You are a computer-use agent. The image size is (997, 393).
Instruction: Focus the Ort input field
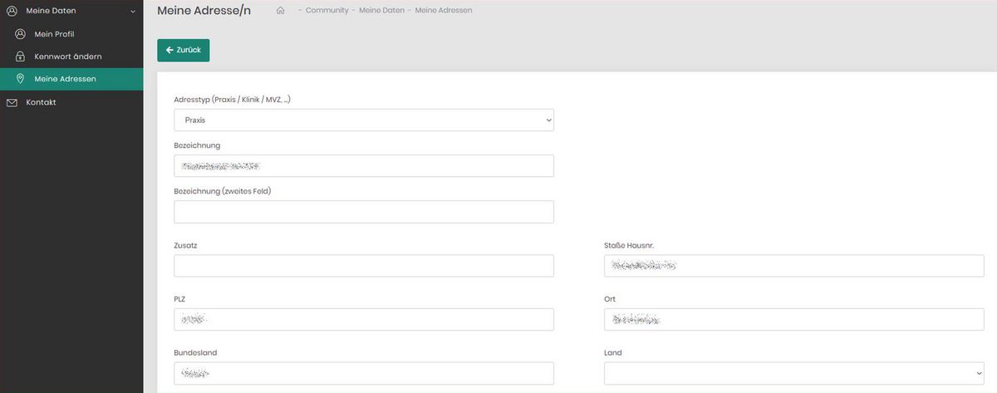coord(794,320)
